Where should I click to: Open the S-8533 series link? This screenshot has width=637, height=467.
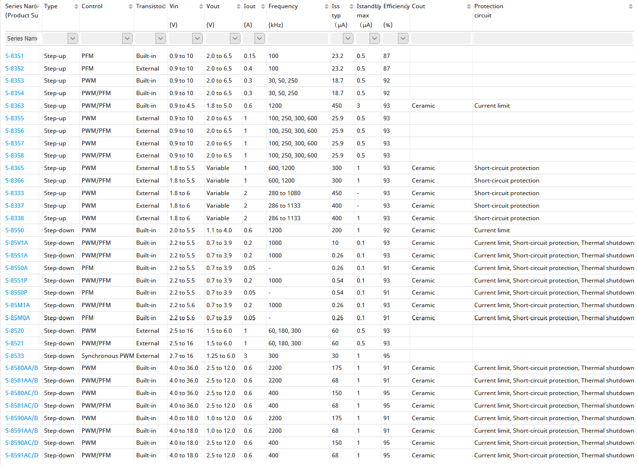14,356
